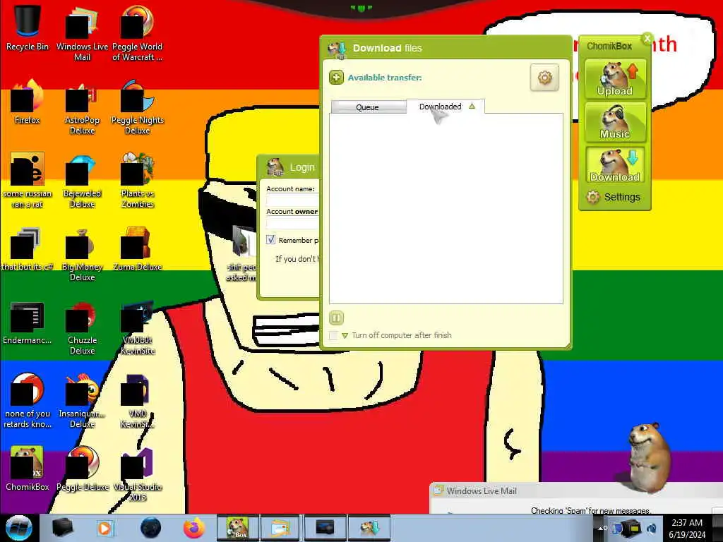Click the Account owner field in Login
723x542 pixels.
click(293, 223)
